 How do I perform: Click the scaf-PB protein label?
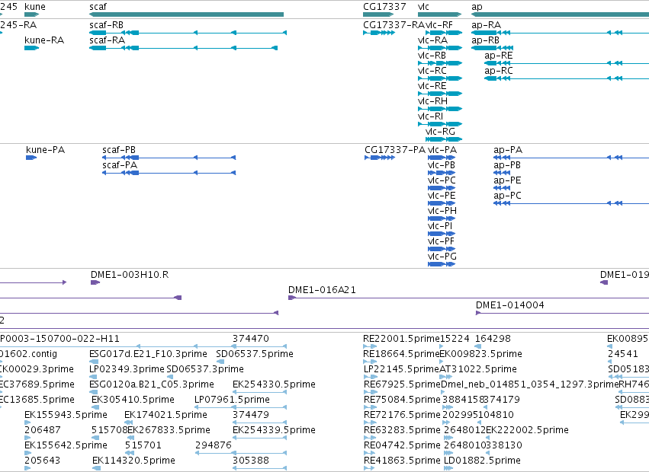pyautogui.click(x=119, y=150)
